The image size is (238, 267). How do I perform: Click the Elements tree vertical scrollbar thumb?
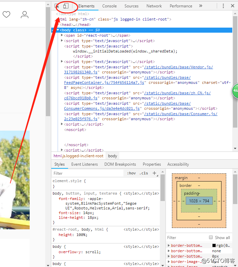(235, 72)
